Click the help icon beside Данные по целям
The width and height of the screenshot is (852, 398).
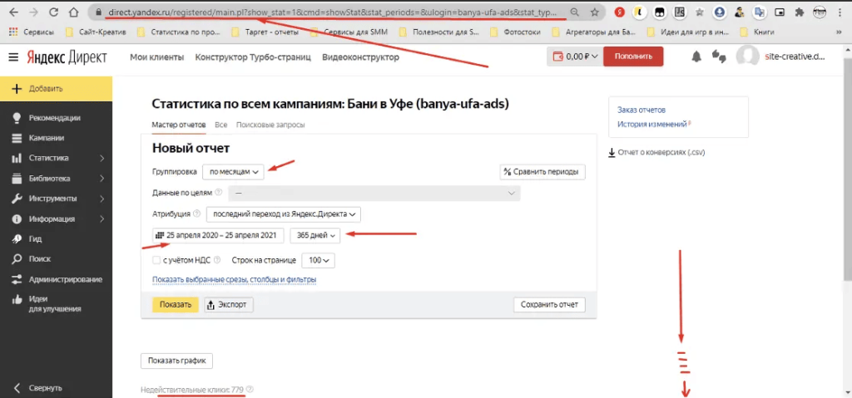click(219, 192)
